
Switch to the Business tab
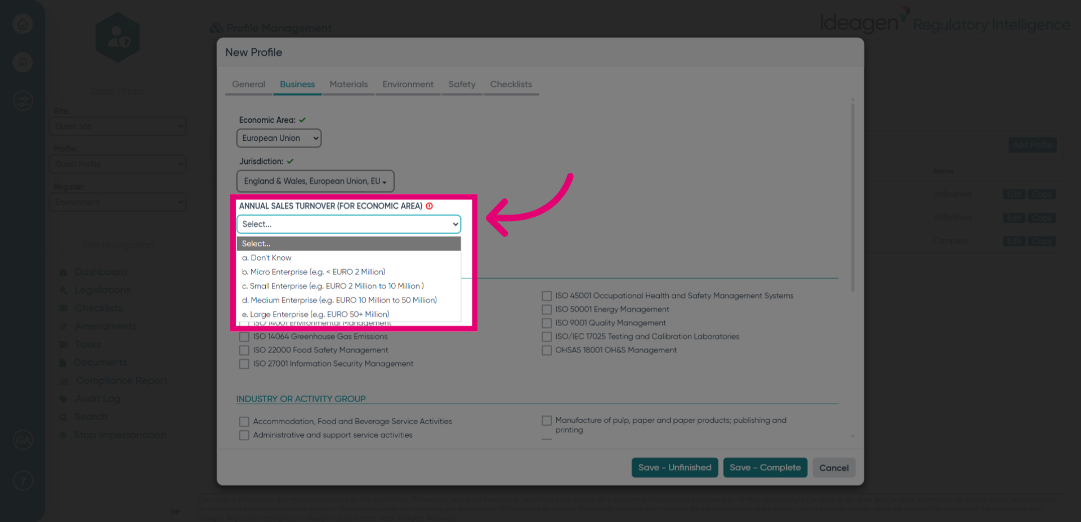[x=297, y=84]
